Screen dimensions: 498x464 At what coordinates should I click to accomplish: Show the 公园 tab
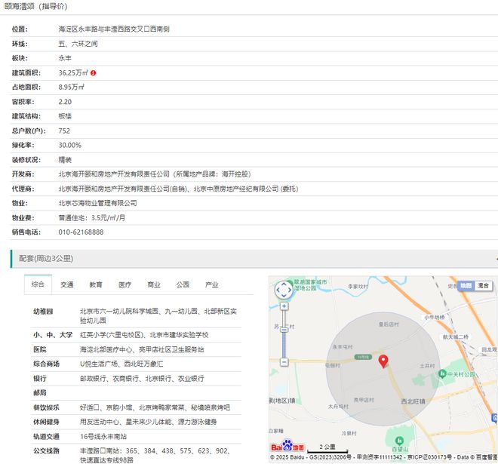[183, 285]
